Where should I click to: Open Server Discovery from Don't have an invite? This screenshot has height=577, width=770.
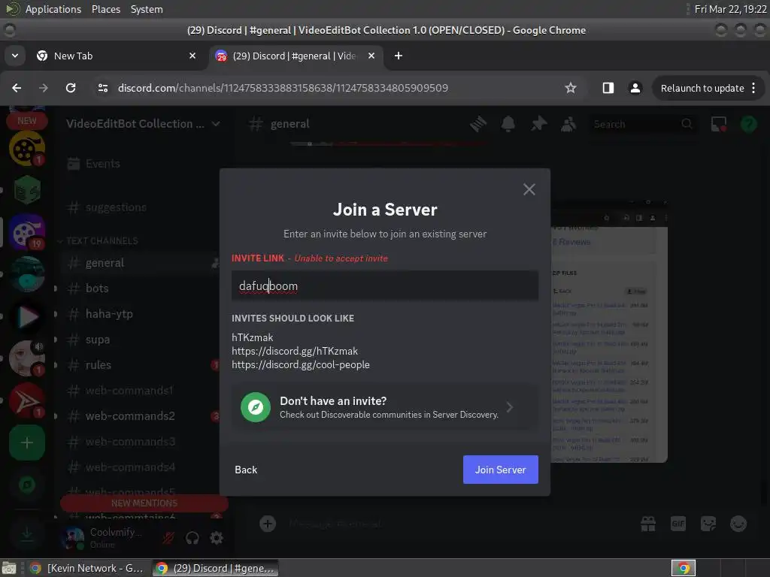click(x=385, y=407)
